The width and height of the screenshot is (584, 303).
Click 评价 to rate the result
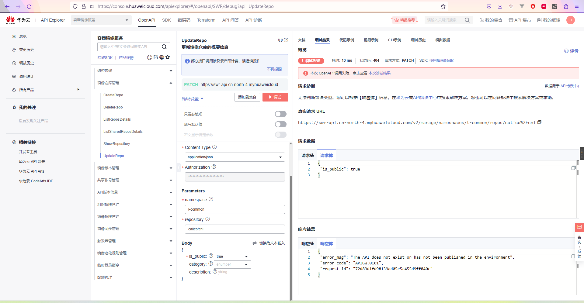coord(572,51)
